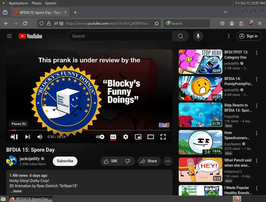Open BFDI:TPOT 13 Category One thumbnail
This screenshot has height=202, width=266.
pos(200,62)
